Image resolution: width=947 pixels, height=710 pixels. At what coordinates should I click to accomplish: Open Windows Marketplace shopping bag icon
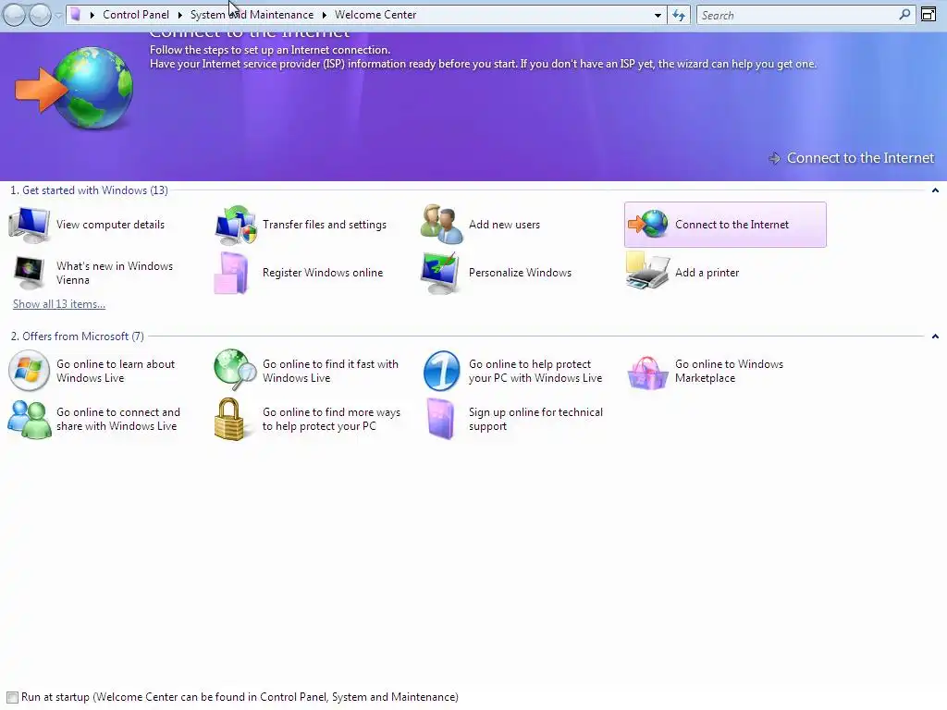click(x=647, y=373)
